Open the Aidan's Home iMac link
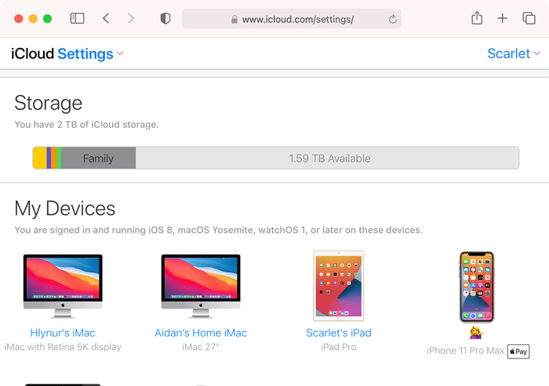Screen dimensions: 549x386 (201, 333)
